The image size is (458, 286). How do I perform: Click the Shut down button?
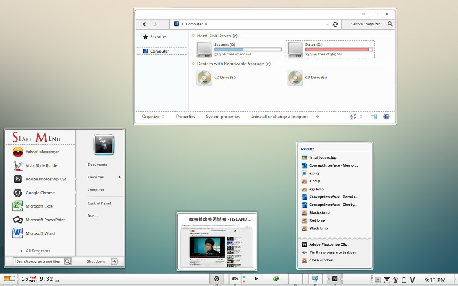(x=96, y=261)
